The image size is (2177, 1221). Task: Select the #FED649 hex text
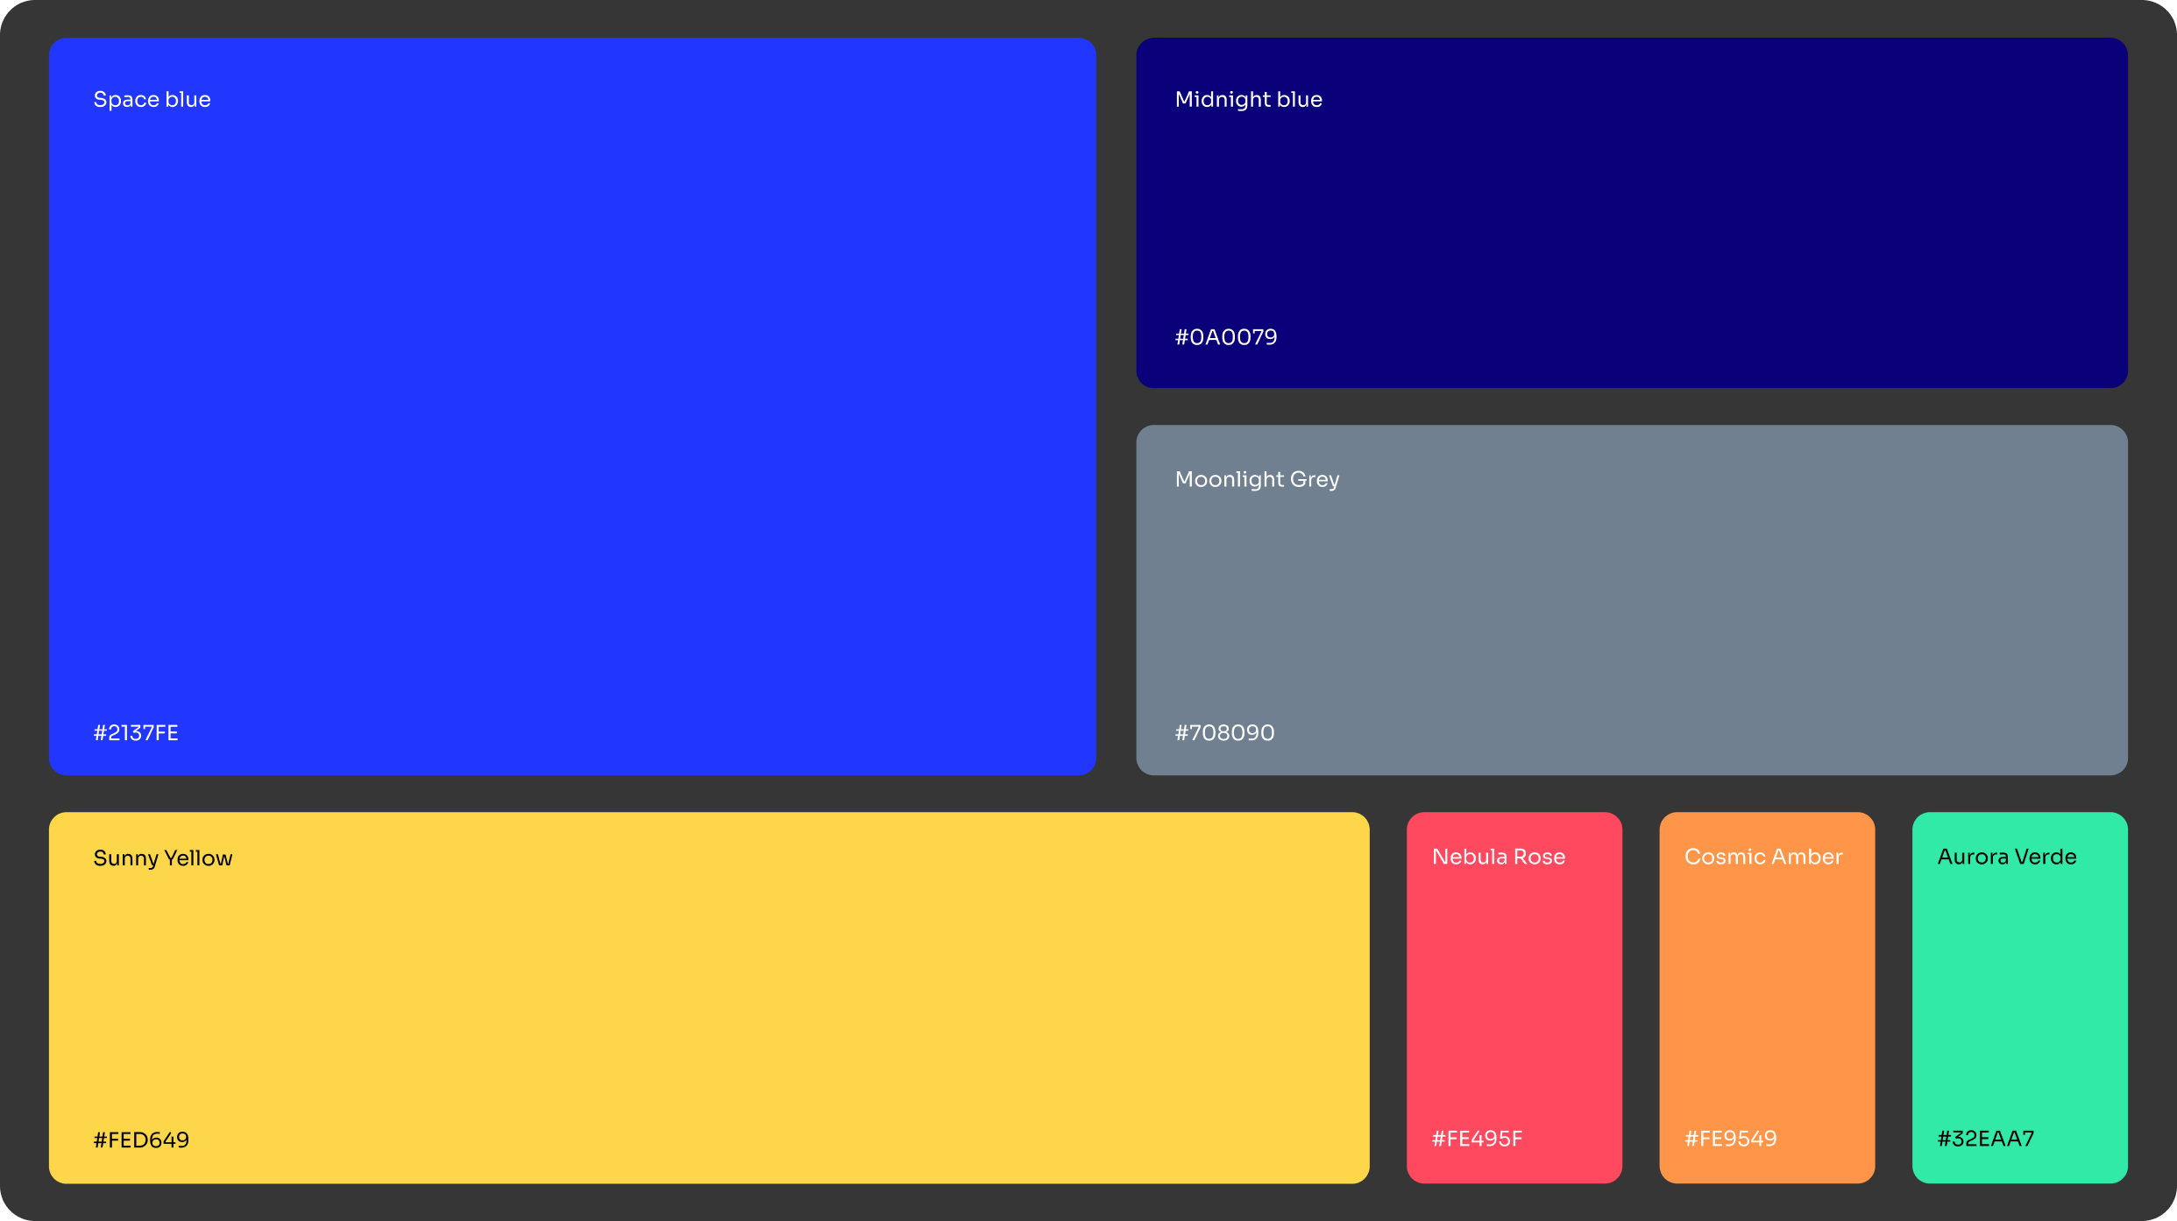click(x=141, y=1140)
